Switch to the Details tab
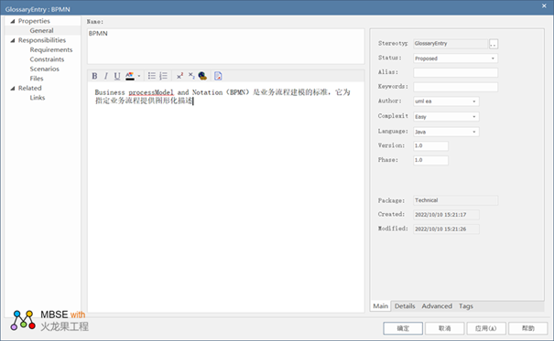The width and height of the screenshot is (554, 341). (x=405, y=306)
